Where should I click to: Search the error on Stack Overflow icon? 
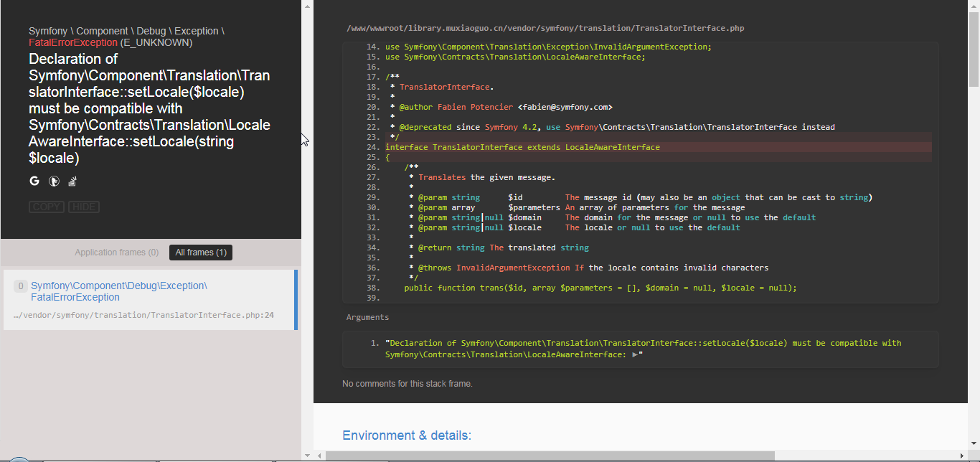pyautogui.click(x=72, y=181)
